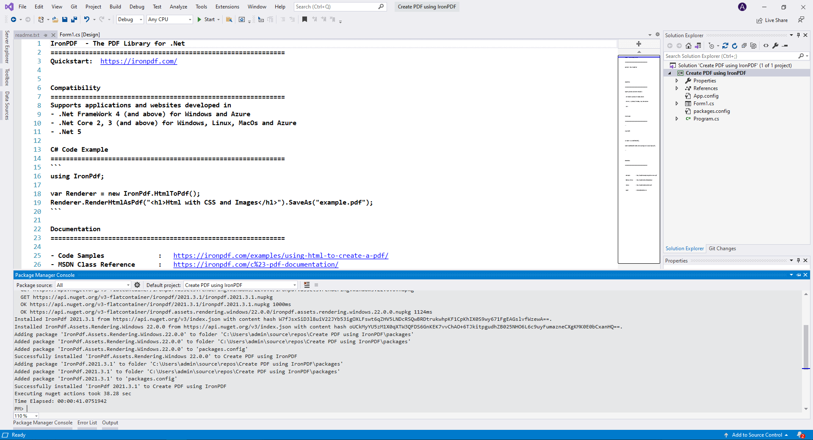
Task: Click the Save All toolbar icon
Action: pos(75,19)
